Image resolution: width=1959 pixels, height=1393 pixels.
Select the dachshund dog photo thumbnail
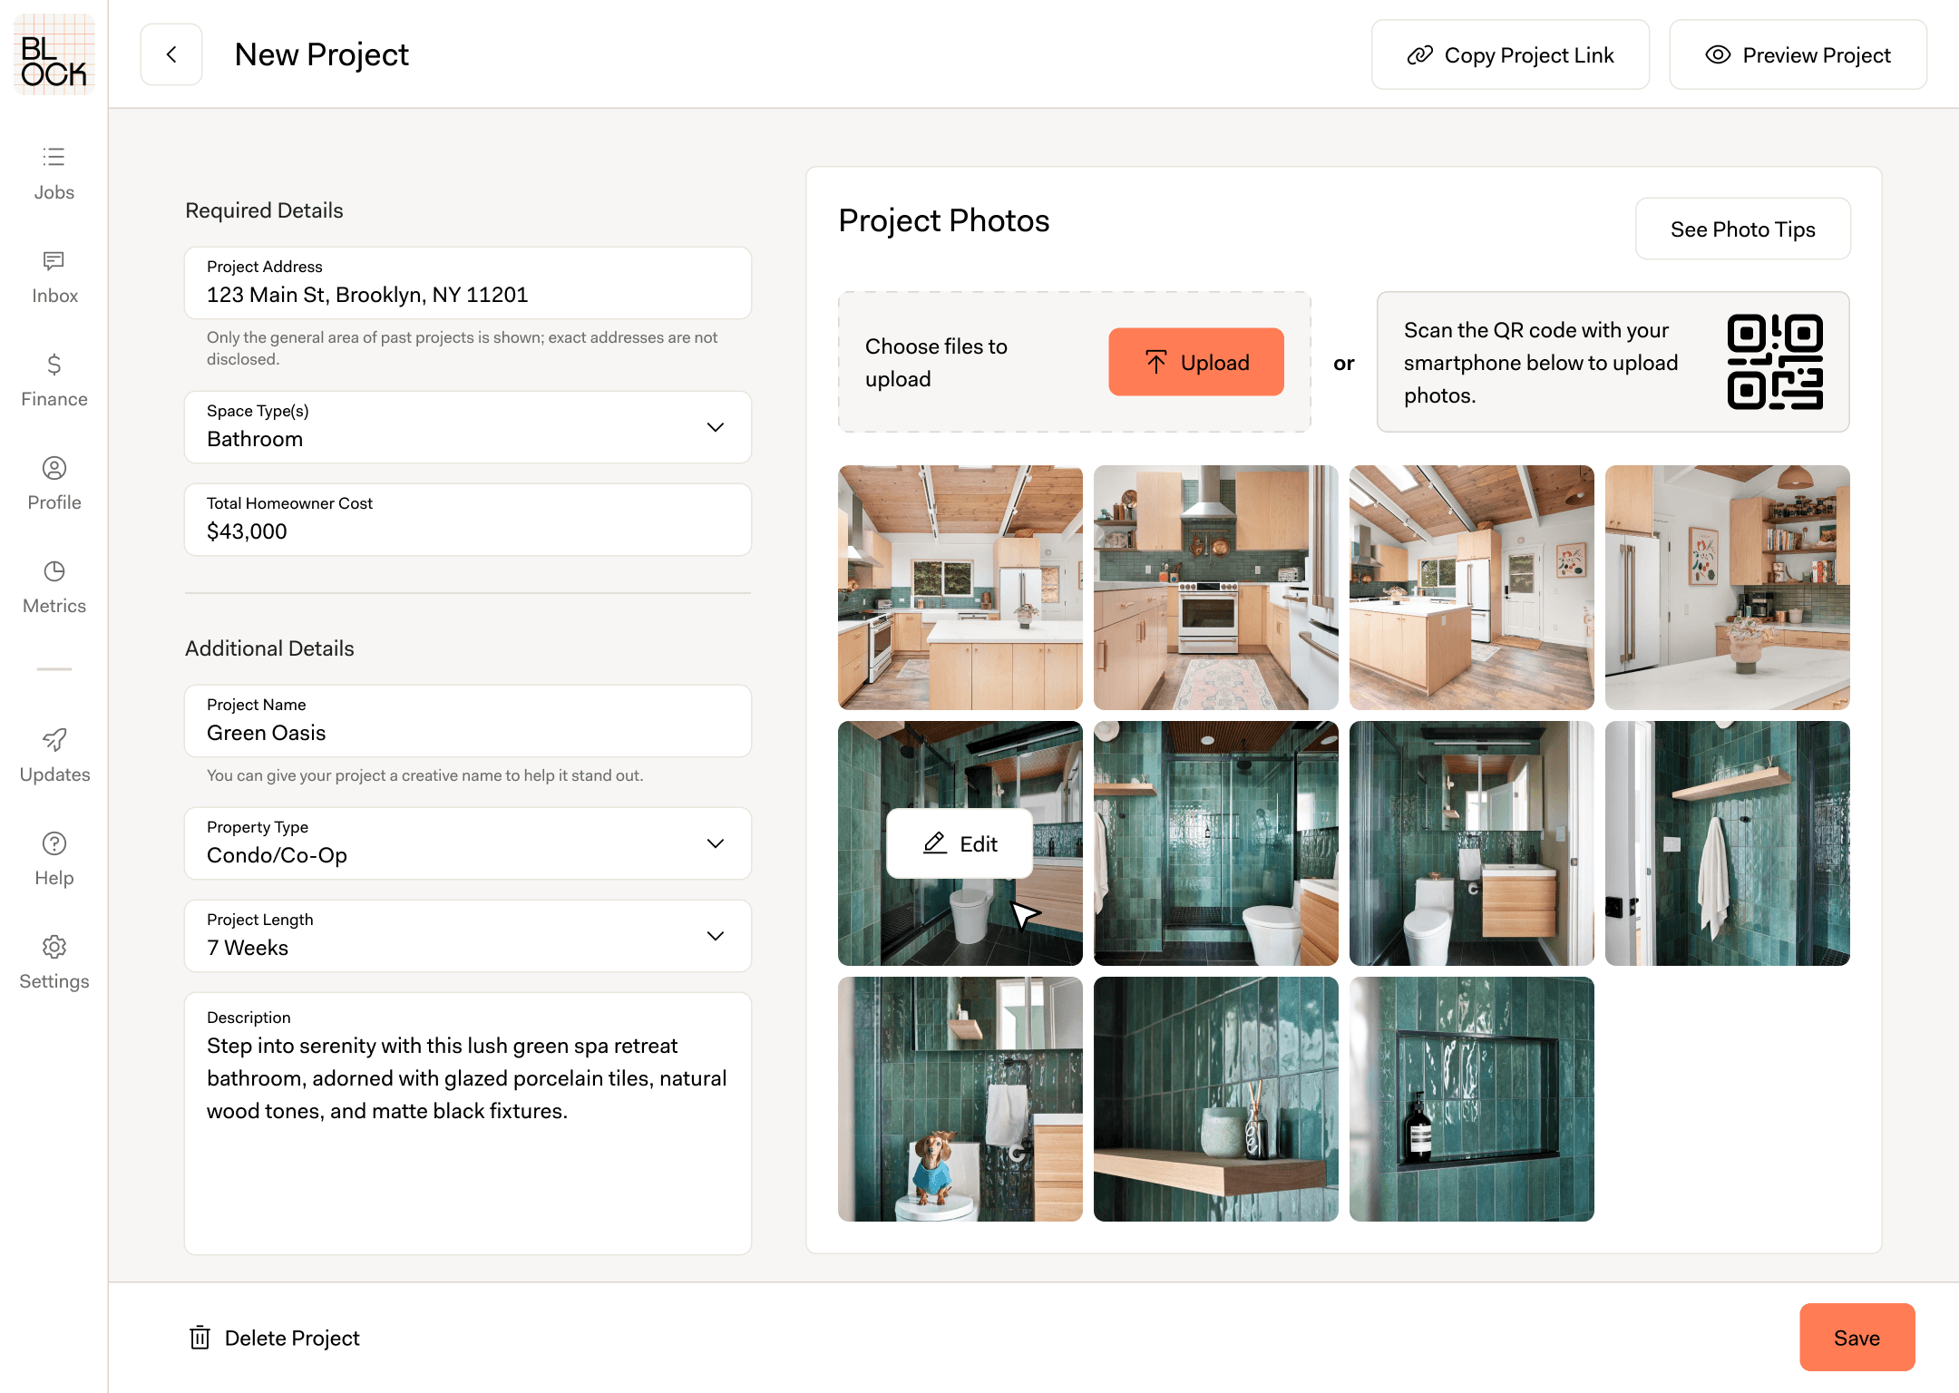click(960, 1099)
